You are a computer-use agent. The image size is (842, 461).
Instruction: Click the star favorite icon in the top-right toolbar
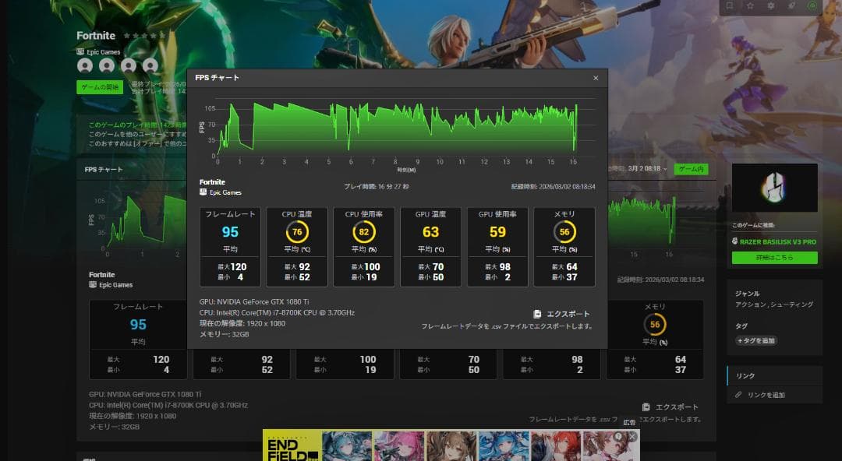click(x=750, y=6)
